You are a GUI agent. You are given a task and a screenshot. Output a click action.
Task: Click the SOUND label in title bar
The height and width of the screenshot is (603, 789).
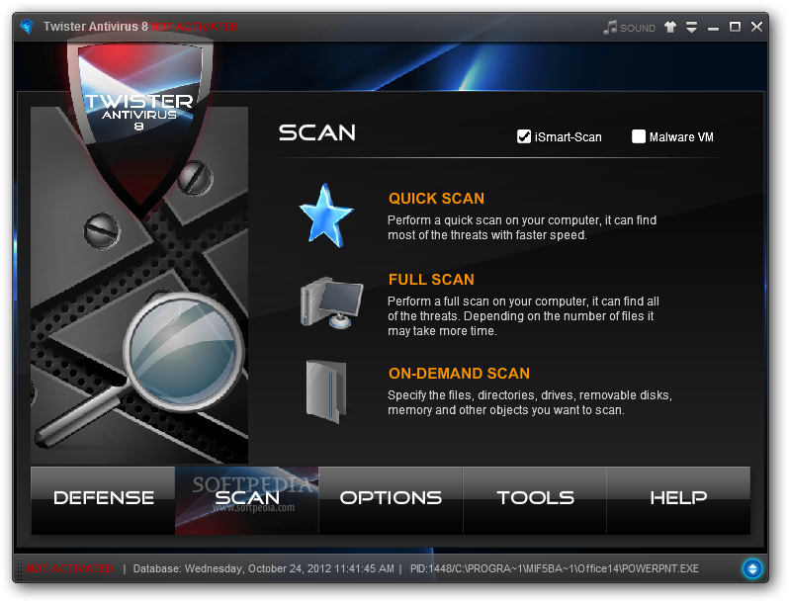638,28
